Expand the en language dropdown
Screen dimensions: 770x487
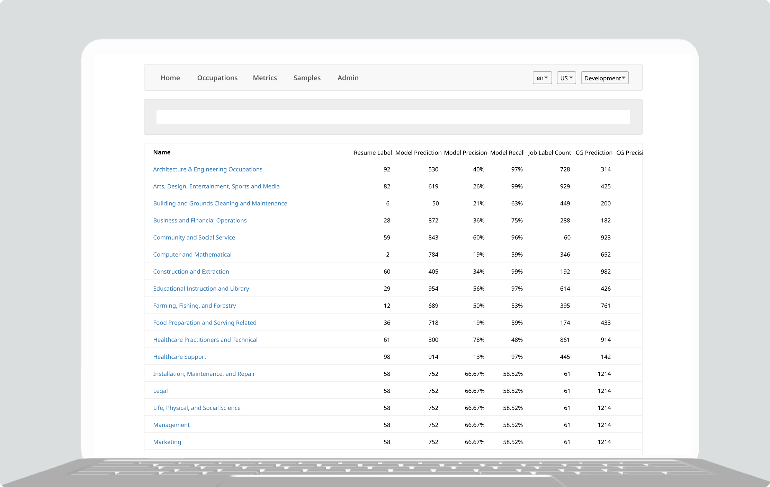pos(542,78)
